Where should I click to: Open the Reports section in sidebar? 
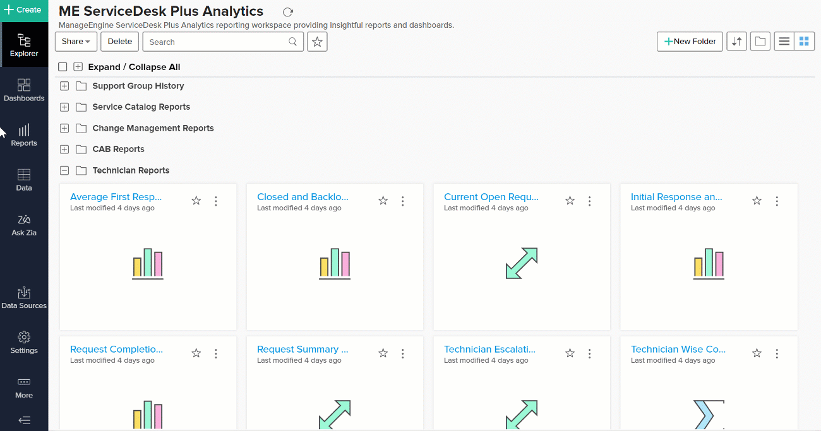pyautogui.click(x=24, y=135)
